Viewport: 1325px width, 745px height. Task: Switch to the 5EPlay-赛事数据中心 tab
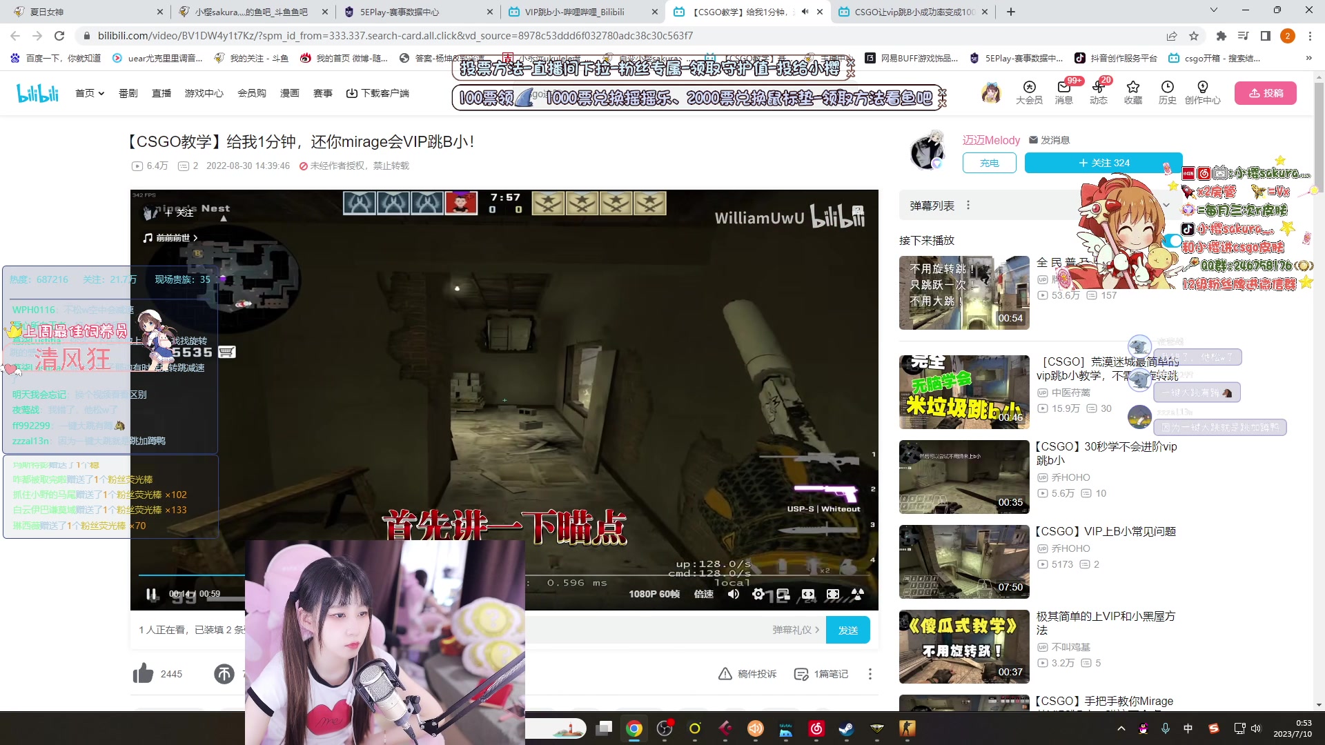pos(417,12)
